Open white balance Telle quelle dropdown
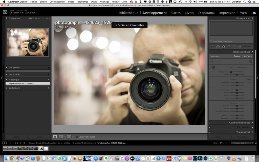Viewport: 259px width, 162px height. click(242, 68)
